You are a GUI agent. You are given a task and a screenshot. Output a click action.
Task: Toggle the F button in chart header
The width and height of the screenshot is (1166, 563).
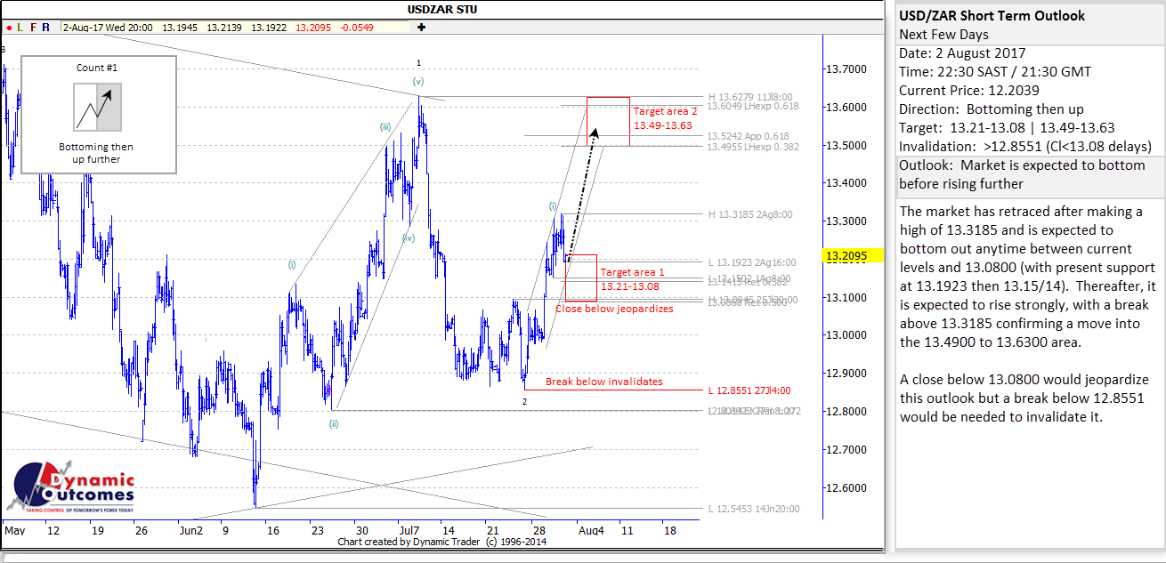[33, 28]
